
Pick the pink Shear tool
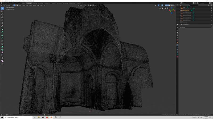[2, 61]
